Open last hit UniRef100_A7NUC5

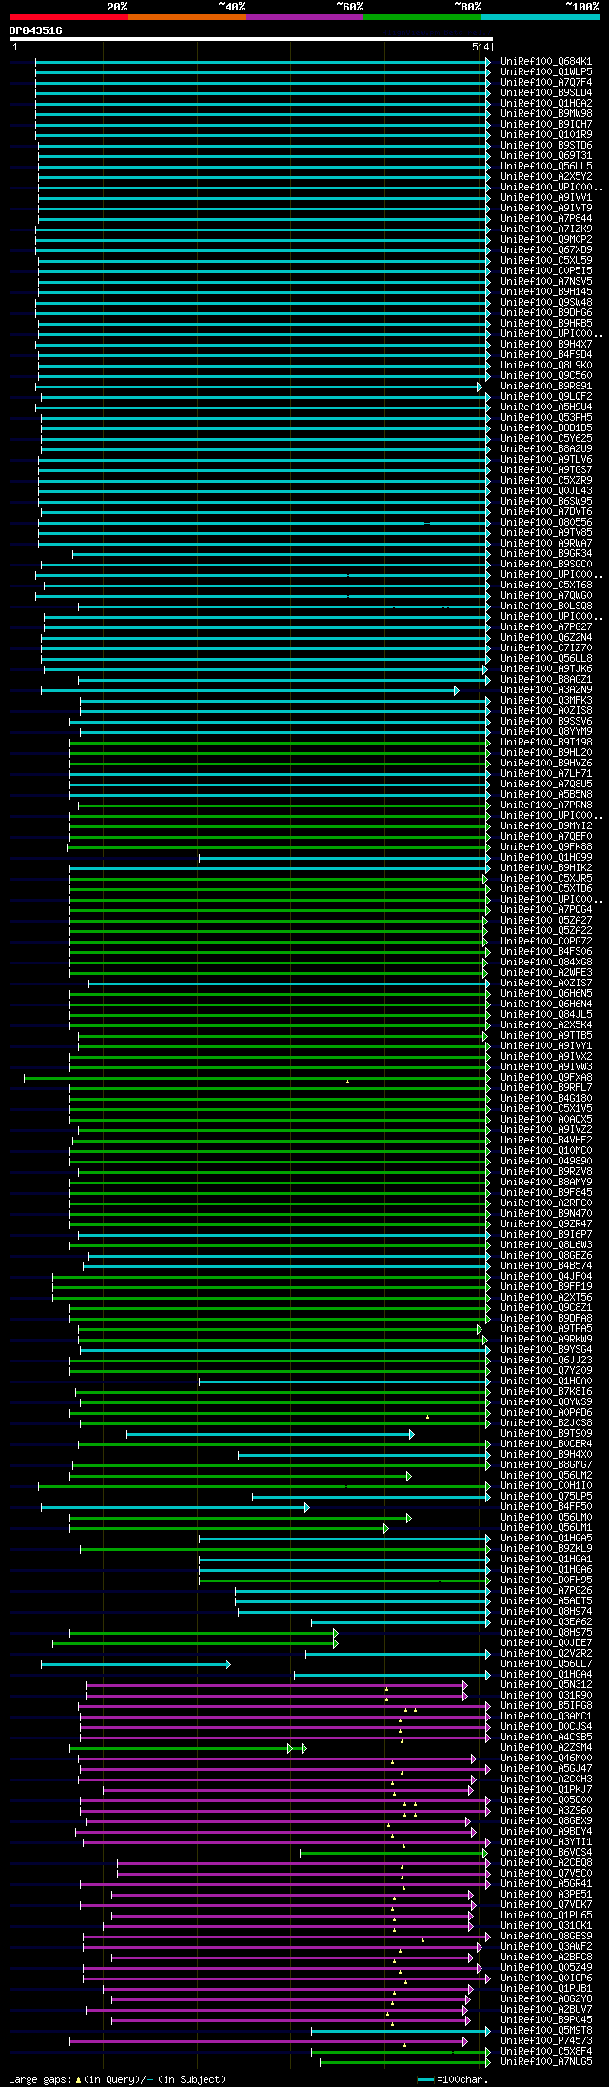(x=546, y=2061)
